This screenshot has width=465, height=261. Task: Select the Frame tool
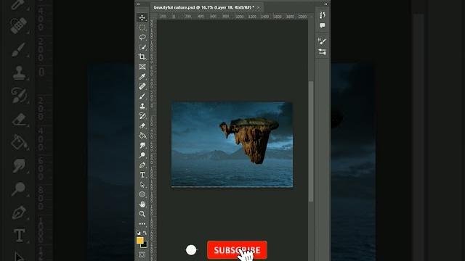[142, 67]
